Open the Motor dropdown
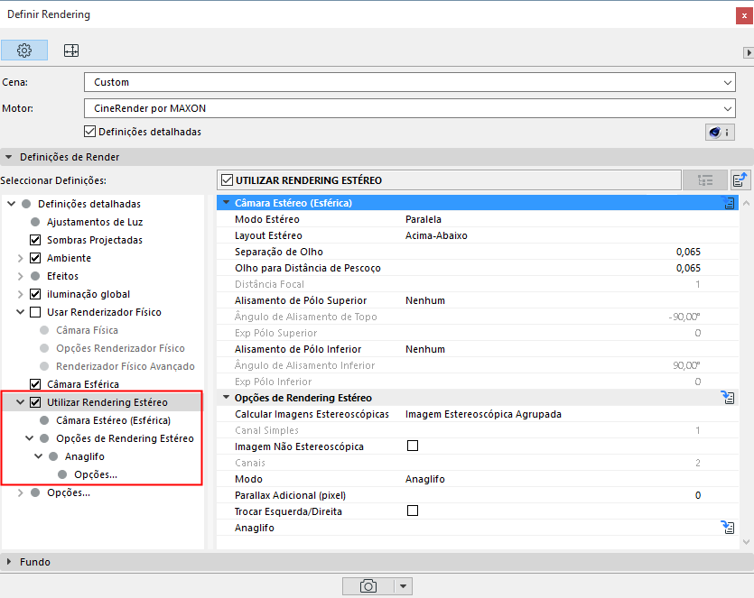The image size is (754, 598). point(410,108)
